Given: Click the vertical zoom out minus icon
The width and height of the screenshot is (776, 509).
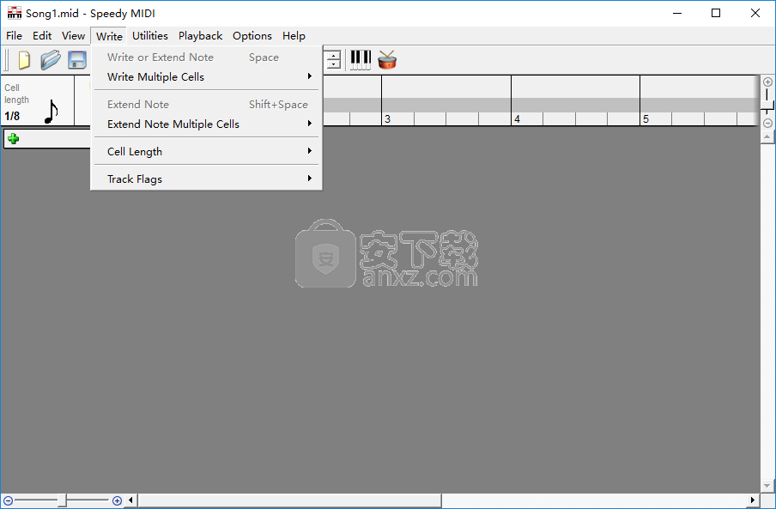Looking at the screenshot, I should click(767, 123).
